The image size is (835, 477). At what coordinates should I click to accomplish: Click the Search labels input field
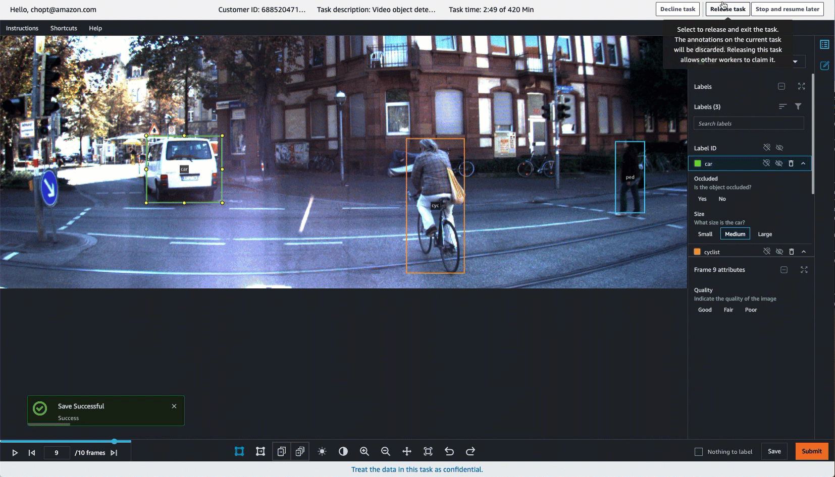coord(748,123)
